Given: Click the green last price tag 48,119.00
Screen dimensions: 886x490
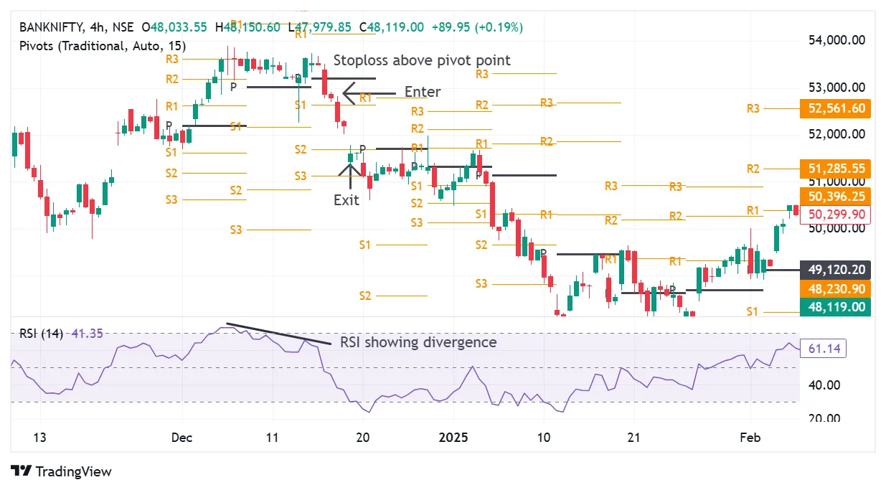Looking at the screenshot, I should (835, 308).
